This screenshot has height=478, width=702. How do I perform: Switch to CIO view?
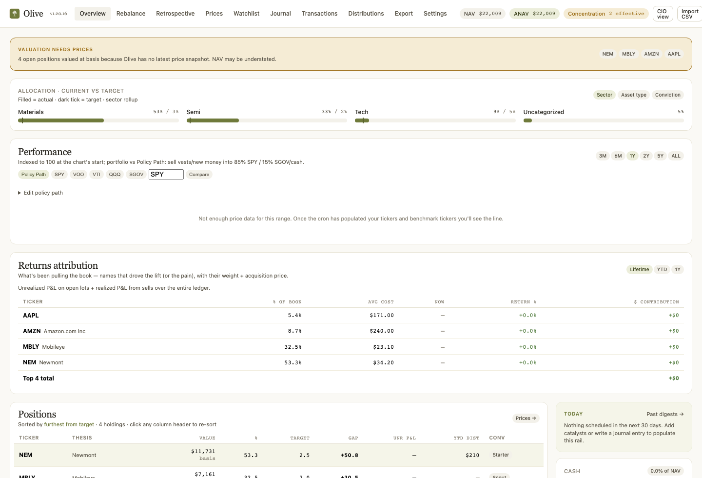pyautogui.click(x=663, y=14)
